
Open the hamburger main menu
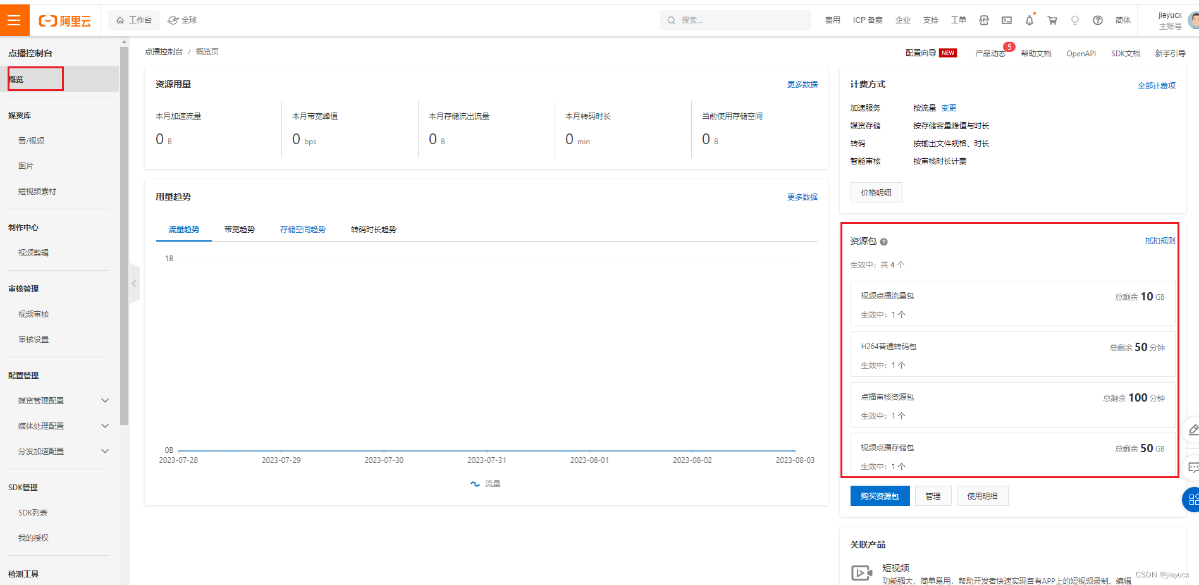point(15,20)
